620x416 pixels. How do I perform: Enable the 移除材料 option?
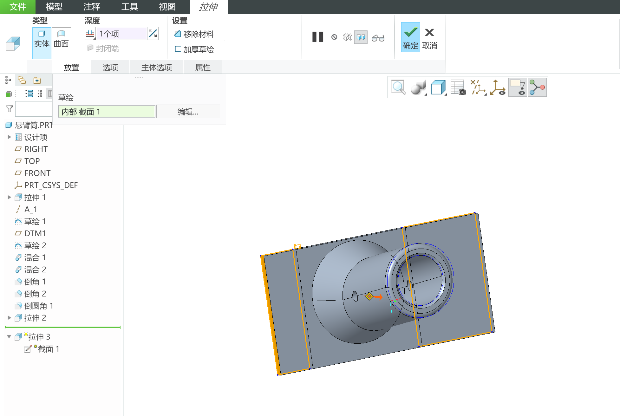(x=194, y=34)
